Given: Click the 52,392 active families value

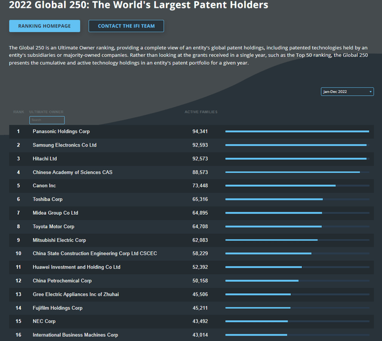Looking at the screenshot, I should (x=200, y=267).
